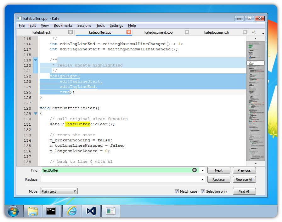282x222 pixels.
Task: Open Windows Explorer from taskbar
Action: [x=33, y=211]
